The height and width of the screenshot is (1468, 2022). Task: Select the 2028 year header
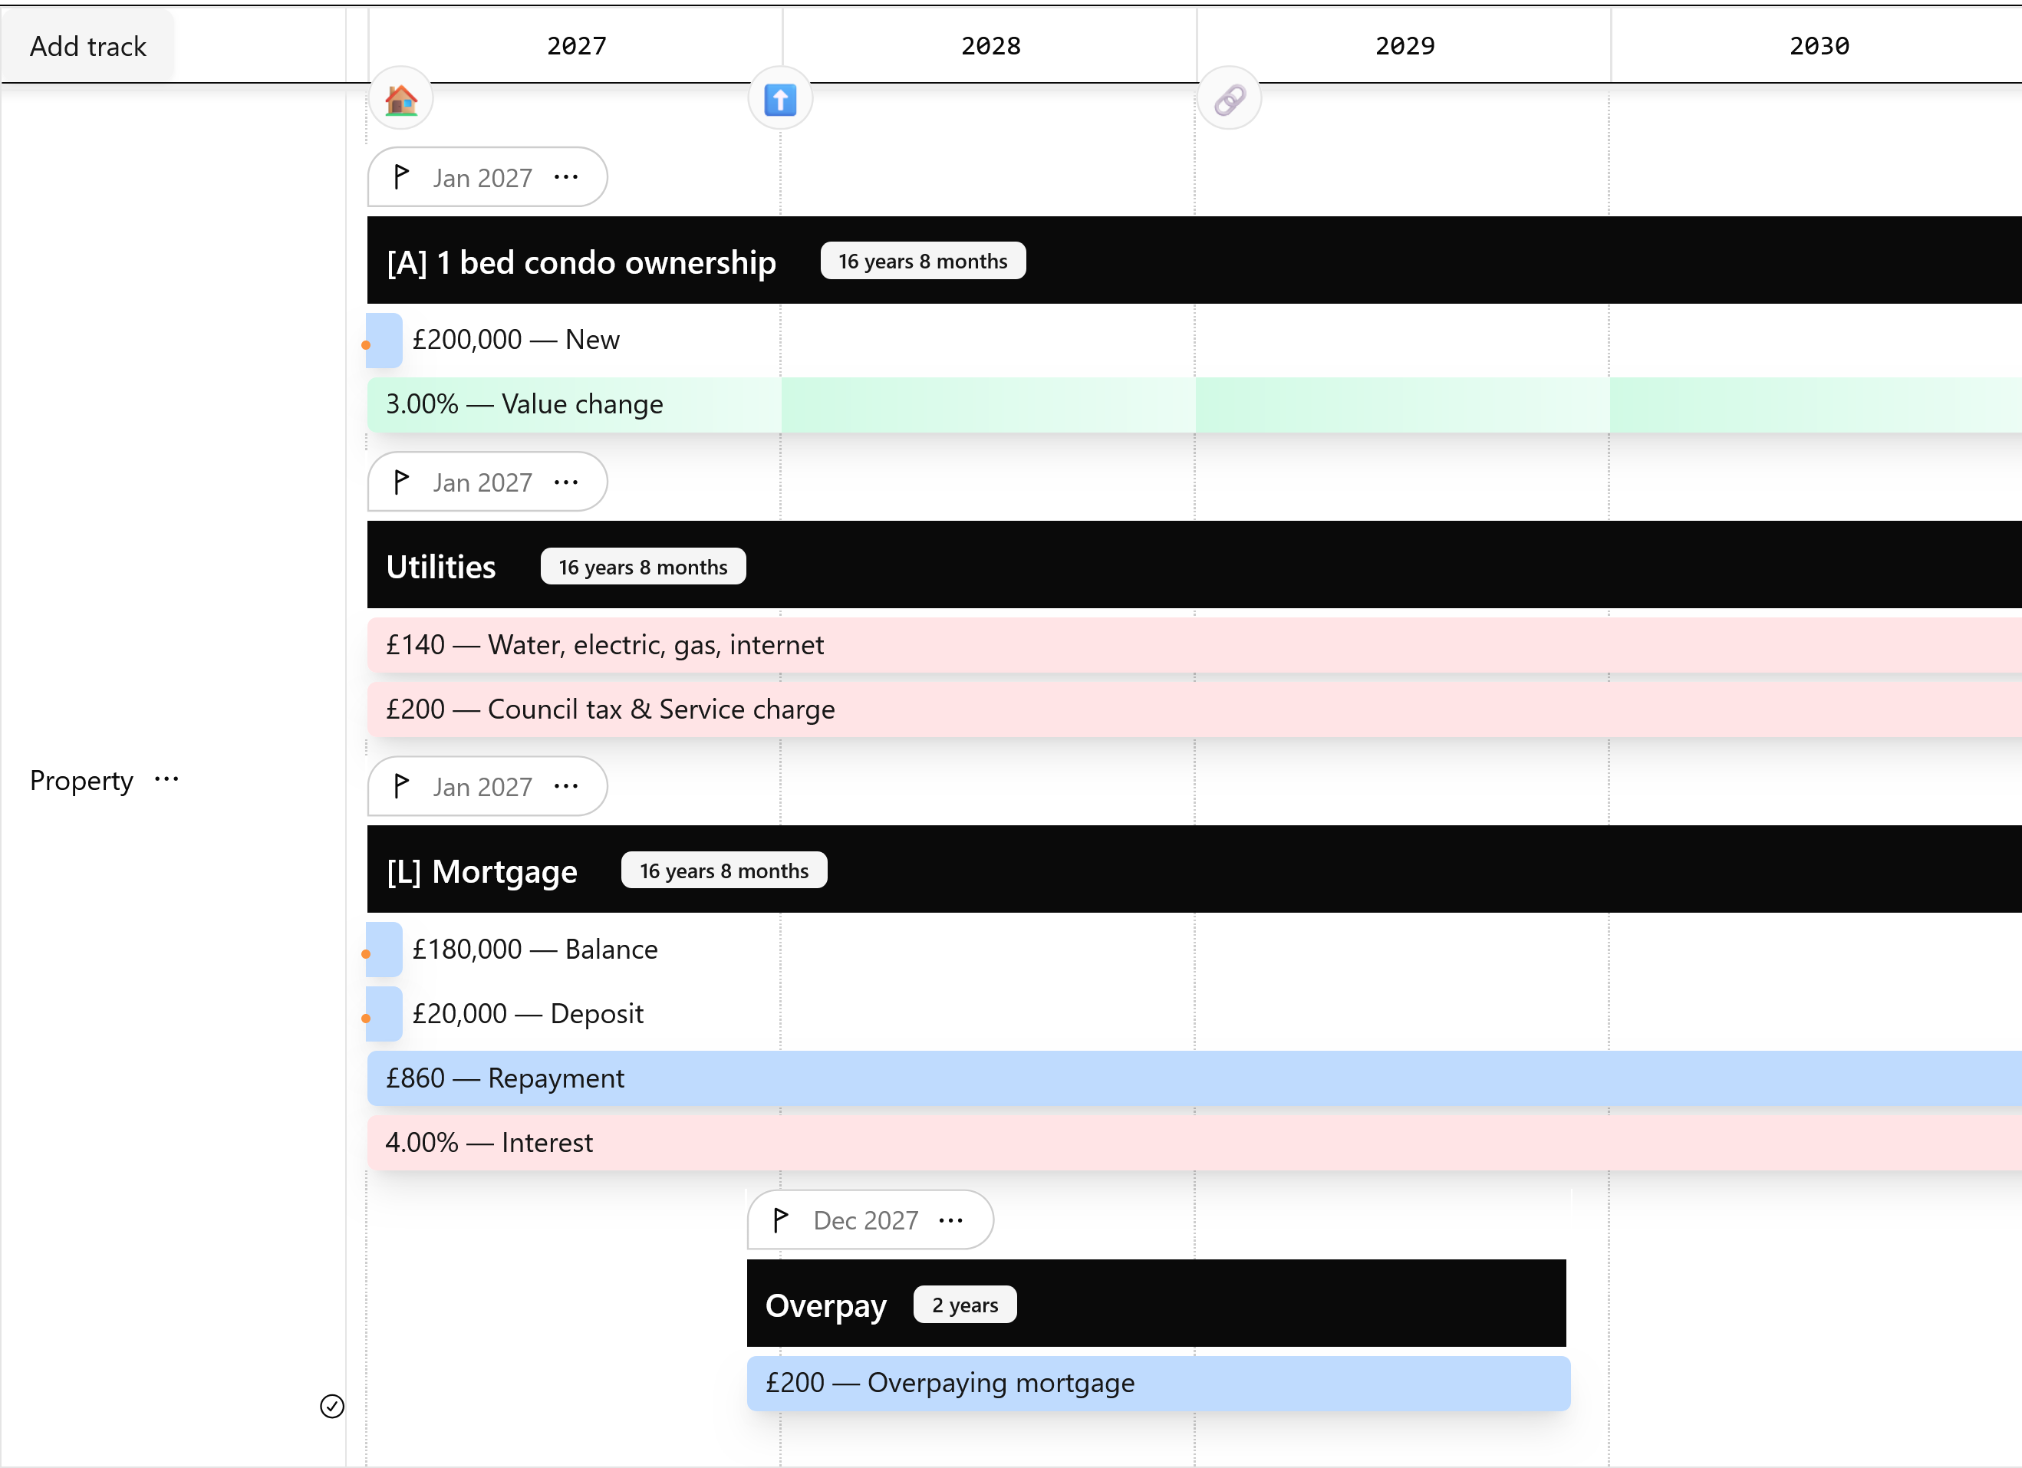(x=990, y=45)
